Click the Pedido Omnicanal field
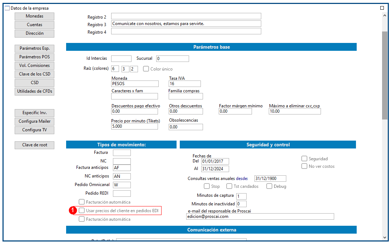Viewport: 391px width, 244px height. pyautogui.click(x=122, y=185)
